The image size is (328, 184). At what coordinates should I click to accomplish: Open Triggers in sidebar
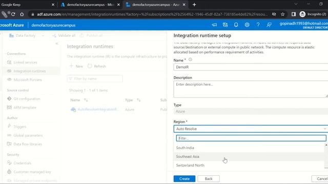point(19,127)
